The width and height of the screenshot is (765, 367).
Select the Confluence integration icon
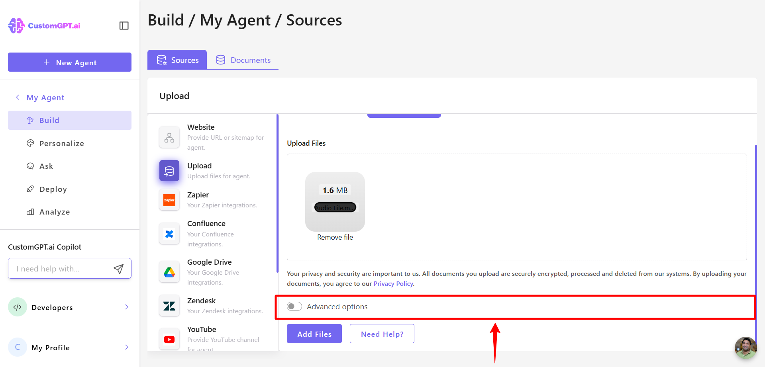[x=169, y=234]
